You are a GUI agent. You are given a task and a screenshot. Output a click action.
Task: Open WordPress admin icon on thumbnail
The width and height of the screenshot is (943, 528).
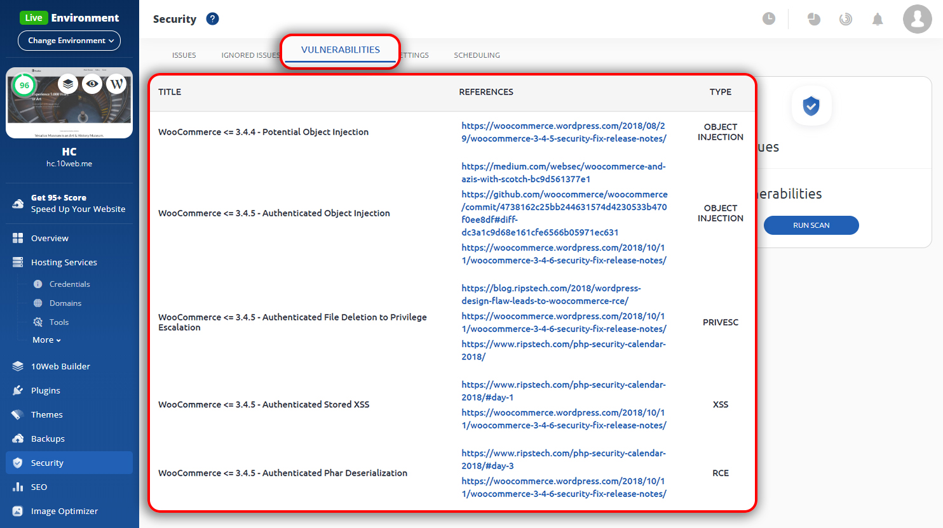(x=116, y=84)
